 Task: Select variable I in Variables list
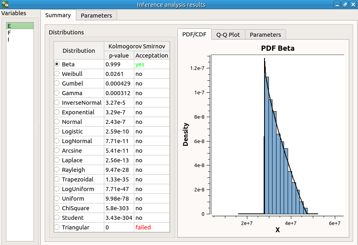tap(9, 40)
